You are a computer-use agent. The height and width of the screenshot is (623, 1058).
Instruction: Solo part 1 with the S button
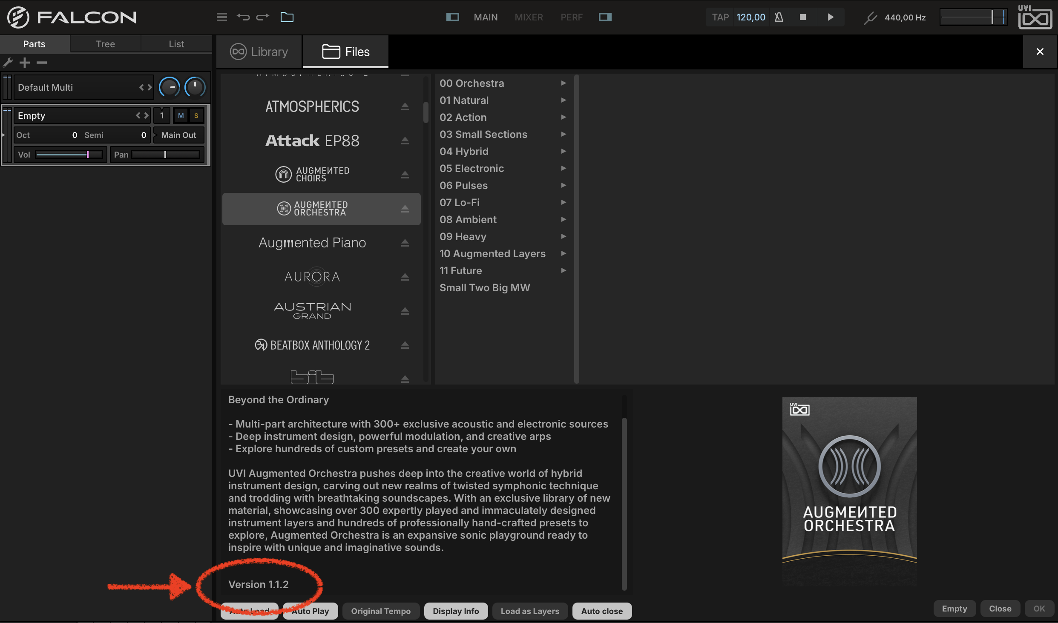(x=196, y=115)
